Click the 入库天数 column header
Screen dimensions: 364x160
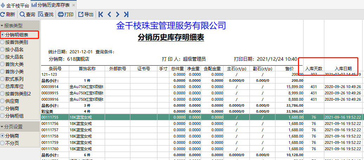314,68
